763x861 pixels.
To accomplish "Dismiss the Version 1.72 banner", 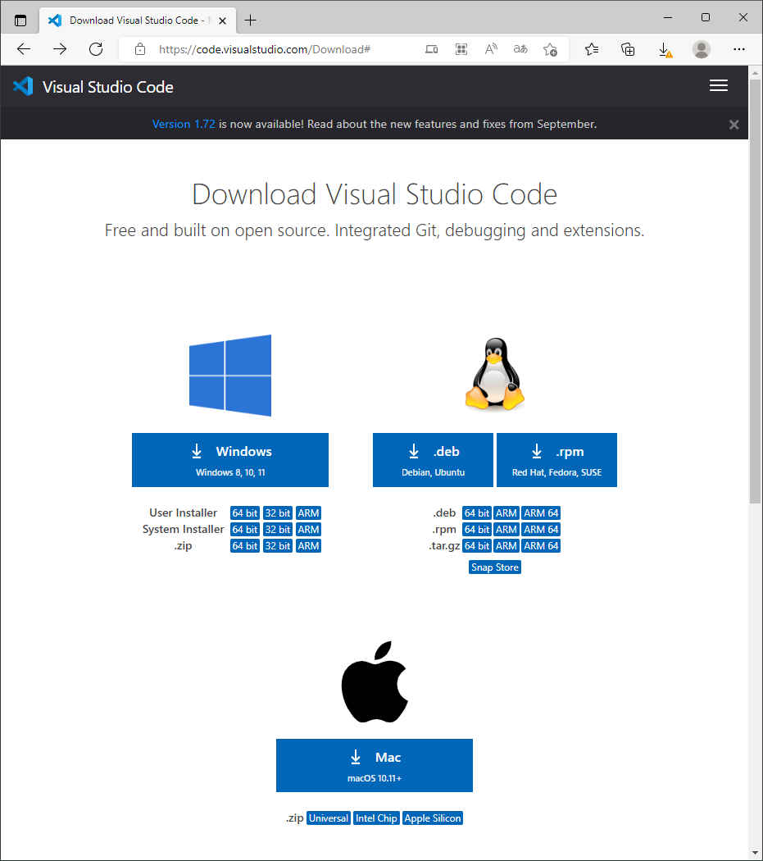I will [x=734, y=125].
